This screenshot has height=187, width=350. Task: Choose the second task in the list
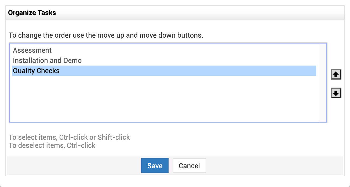pyautogui.click(x=47, y=60)
